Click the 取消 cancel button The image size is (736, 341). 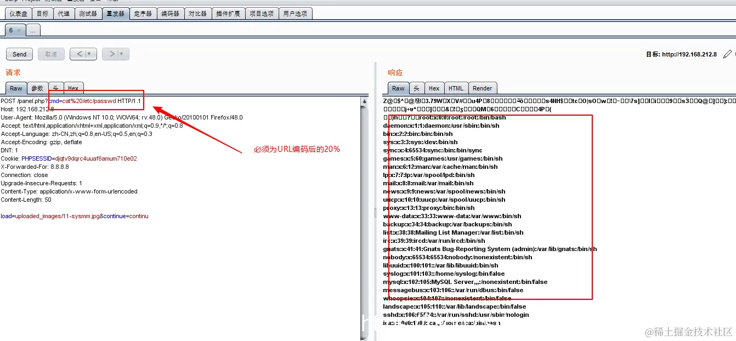click(x=51, y=54)
